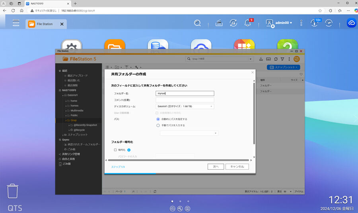Select home folder in the tree
The width and height of the screenshot is (358, 213).
74,101
